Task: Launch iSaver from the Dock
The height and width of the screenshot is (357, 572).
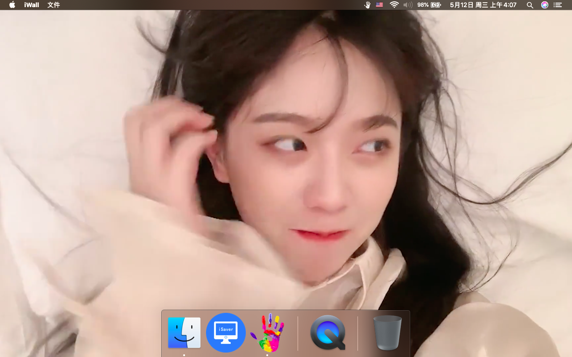Action: [226, 332]
